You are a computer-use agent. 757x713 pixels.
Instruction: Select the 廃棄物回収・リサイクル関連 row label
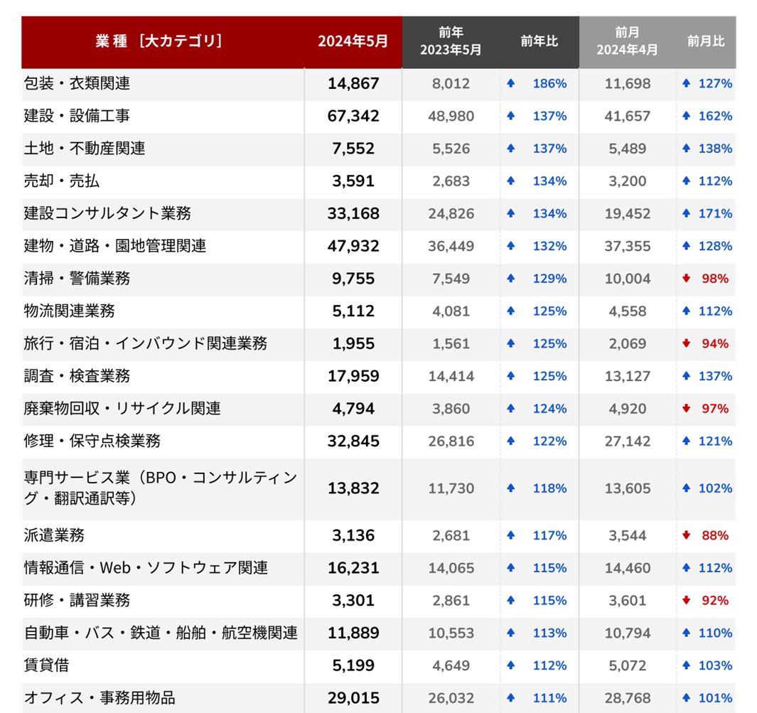(122, 409)
